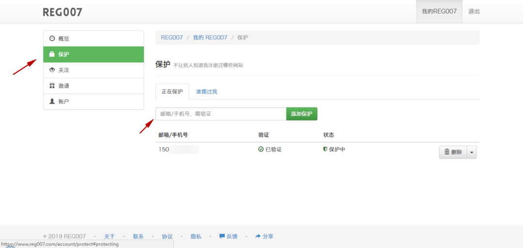
Task: Open the 账户 sidebar item
Action: tap(93, 101)
